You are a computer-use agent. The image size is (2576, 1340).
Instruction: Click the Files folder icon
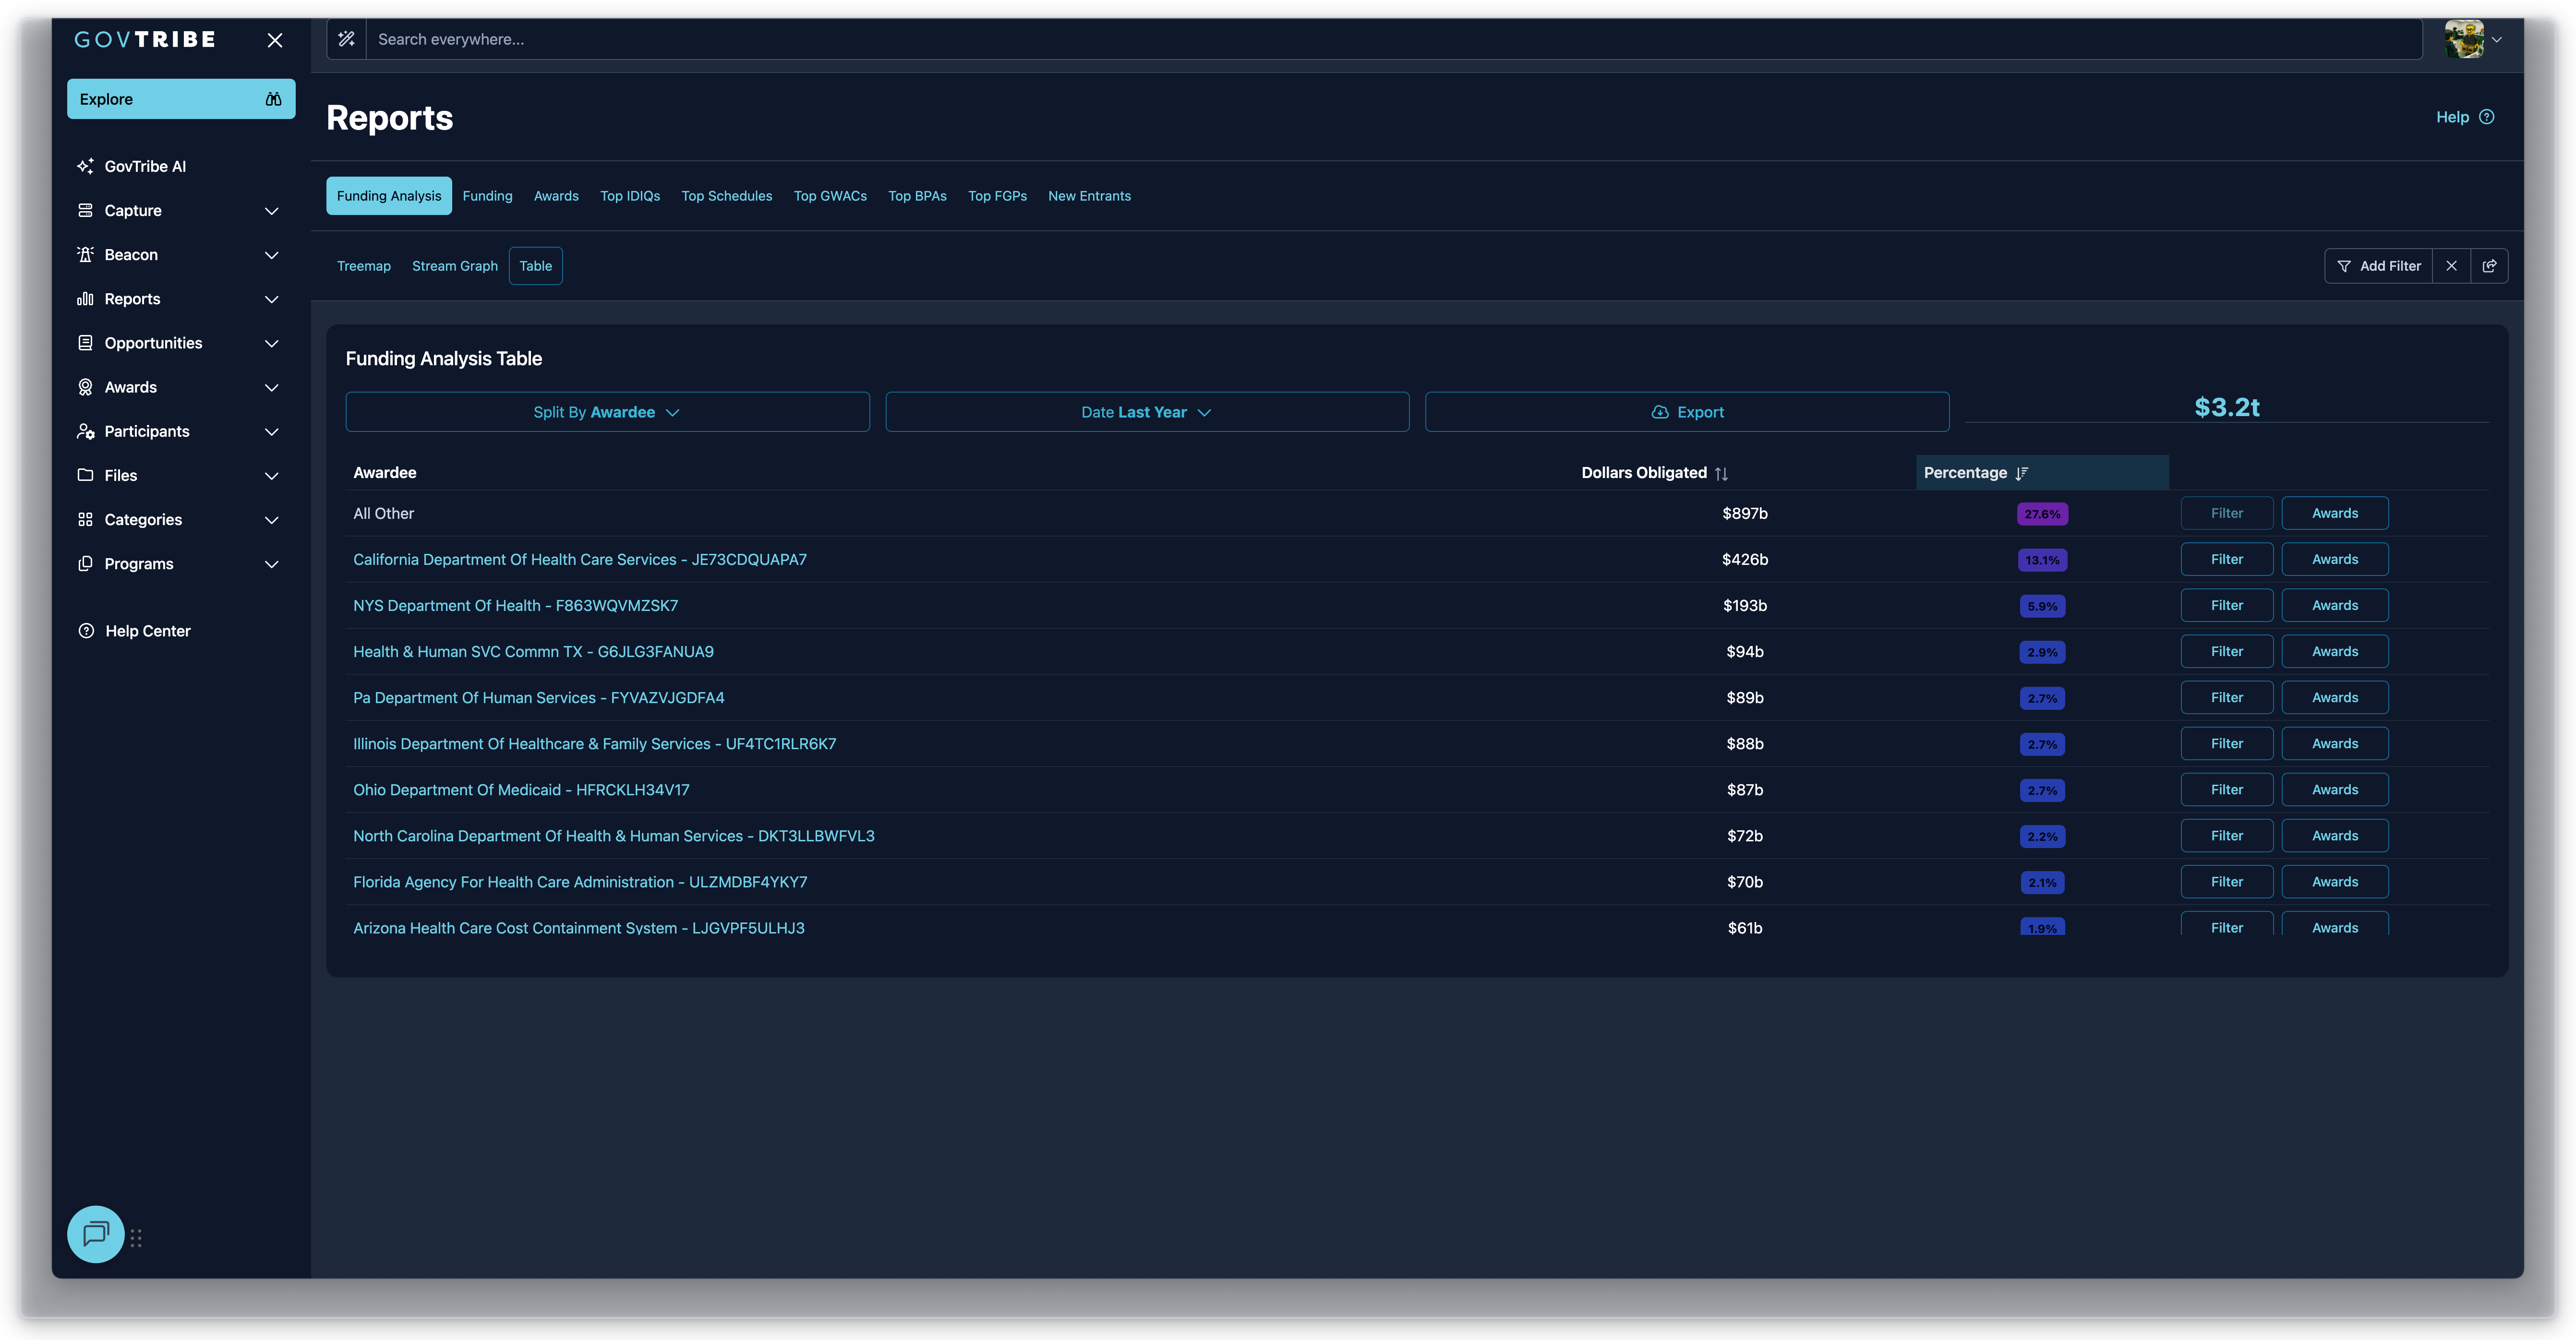click(x=85, y=475)
